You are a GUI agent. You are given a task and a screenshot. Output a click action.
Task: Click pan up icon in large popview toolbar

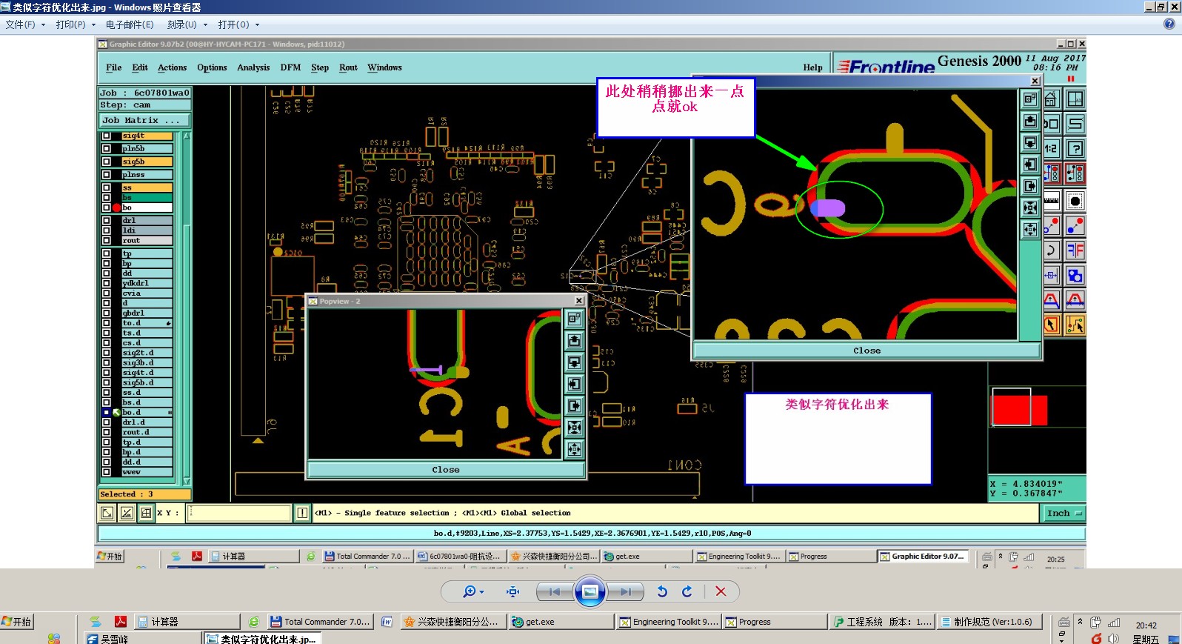(x=1029, y=121)
